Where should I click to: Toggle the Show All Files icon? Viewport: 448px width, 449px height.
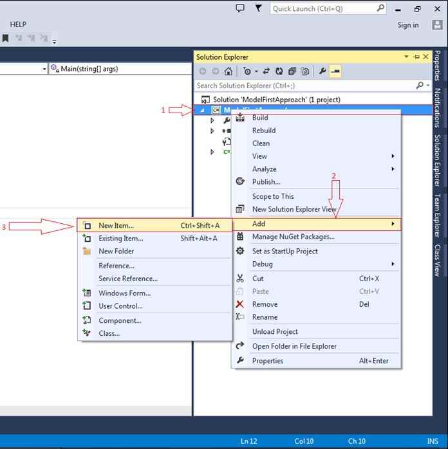(305, 71)
